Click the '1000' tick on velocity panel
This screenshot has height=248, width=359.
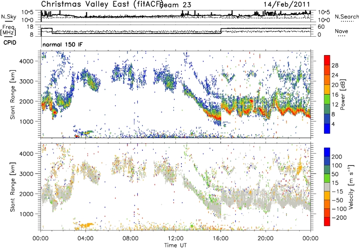[26, 214]
